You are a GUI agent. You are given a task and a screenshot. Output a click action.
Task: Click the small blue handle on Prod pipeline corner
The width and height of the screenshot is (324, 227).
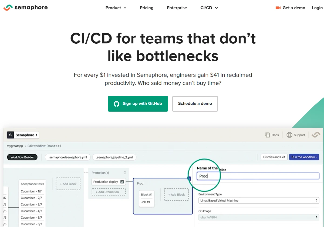coord(189,178)
